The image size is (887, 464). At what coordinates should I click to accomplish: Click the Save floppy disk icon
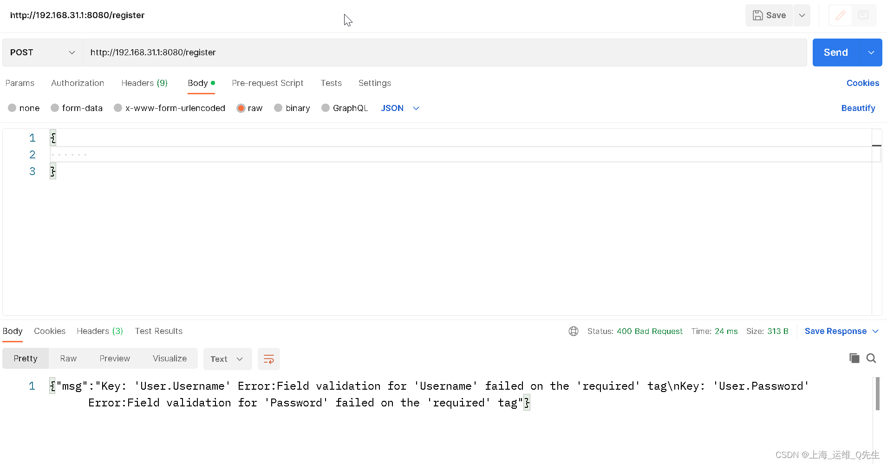(x=757, y=15)
